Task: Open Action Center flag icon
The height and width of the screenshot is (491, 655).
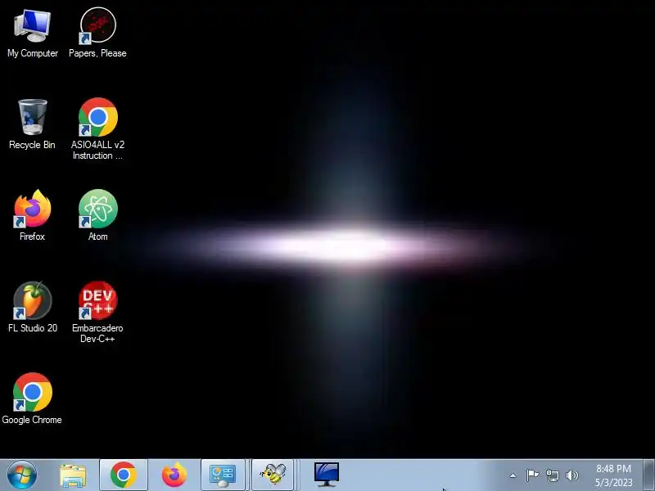Action: click(x=532, y=475)
